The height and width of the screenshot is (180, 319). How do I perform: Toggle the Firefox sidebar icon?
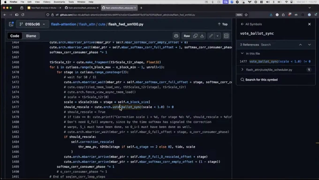click(x=17, y=15)
